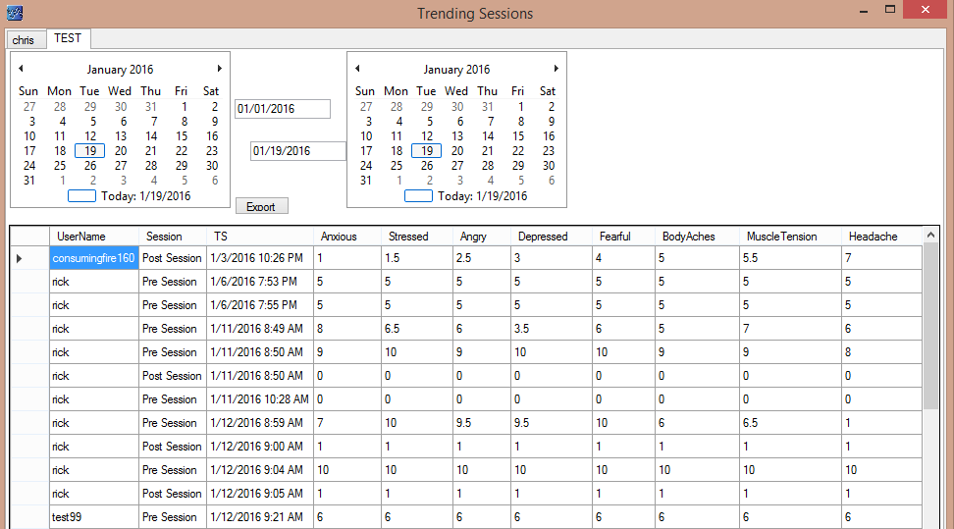Viewport: 954px width, 529px height.
Task: Sort by the UserName column header
Action: [x=93, y=237]
